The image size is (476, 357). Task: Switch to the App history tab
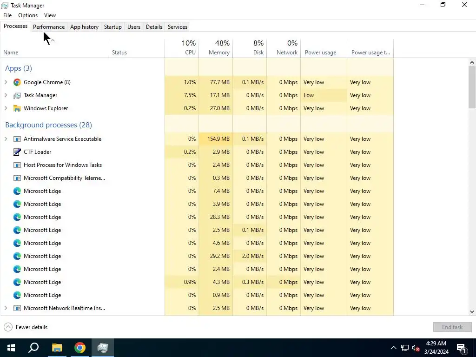point(85,26)
